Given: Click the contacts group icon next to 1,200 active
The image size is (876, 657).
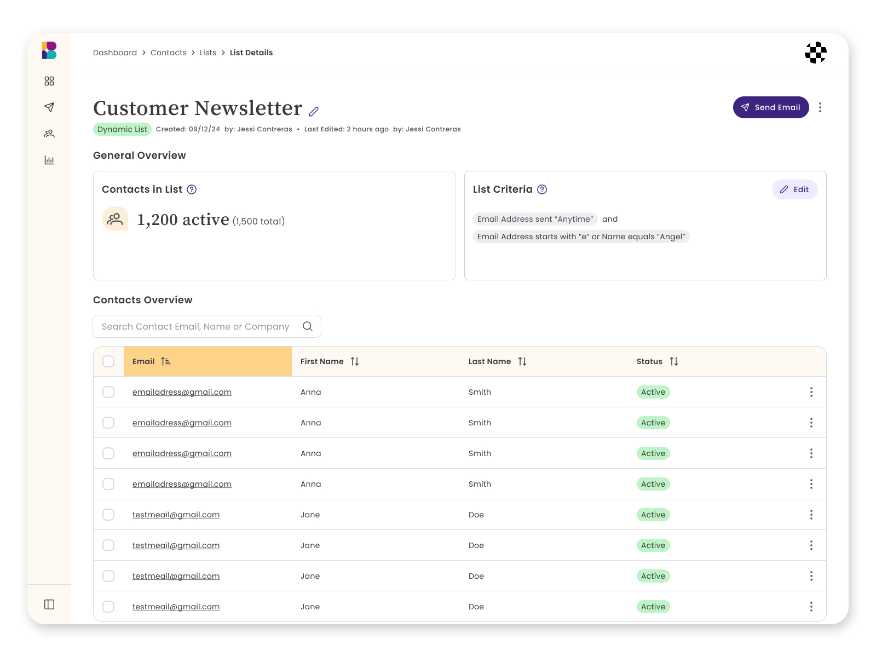Looking at the screenshot, I should [x=115, y=219].
